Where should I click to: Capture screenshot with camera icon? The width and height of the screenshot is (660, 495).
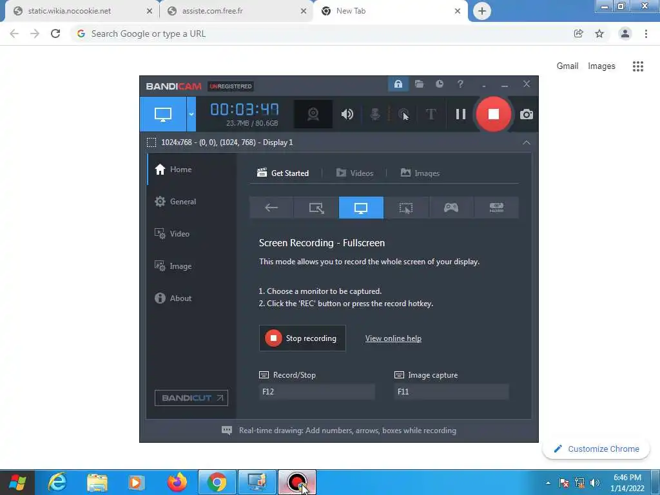tap(526, 114)
